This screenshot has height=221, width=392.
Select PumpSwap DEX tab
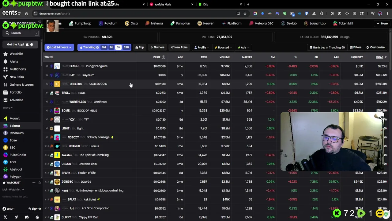tap(80, 23)
